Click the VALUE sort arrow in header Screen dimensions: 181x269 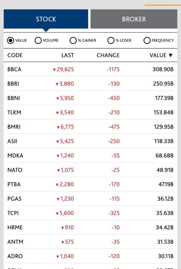[170, 55]
